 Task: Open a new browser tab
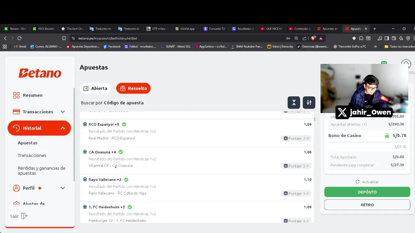point(374,29)
